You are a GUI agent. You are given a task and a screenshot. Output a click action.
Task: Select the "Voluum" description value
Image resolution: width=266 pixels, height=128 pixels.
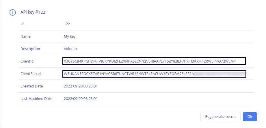(70, 49)
